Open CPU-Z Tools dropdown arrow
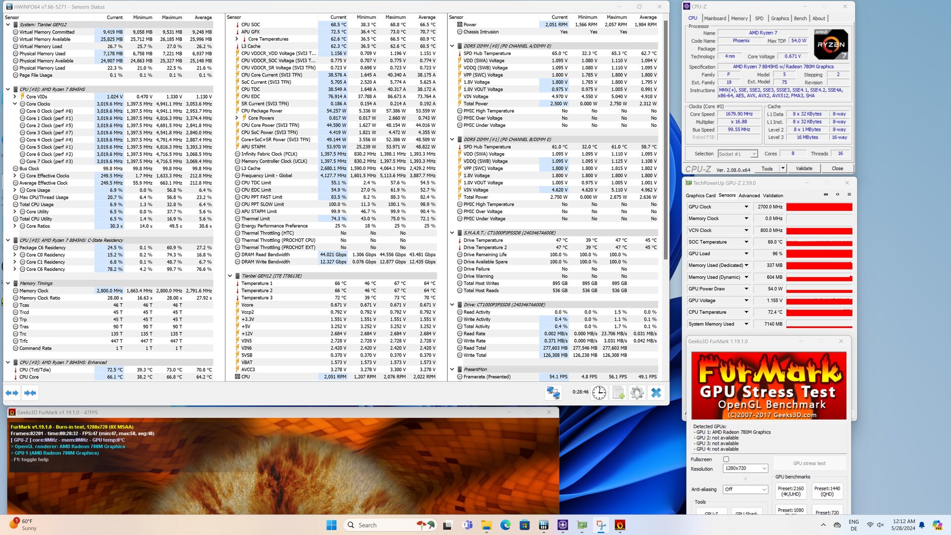 click(x=783, y=168)
